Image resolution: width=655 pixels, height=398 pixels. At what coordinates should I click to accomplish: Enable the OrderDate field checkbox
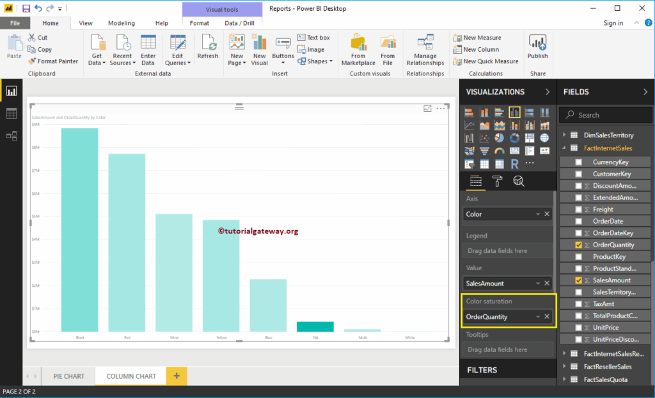[x=578, y=221]
